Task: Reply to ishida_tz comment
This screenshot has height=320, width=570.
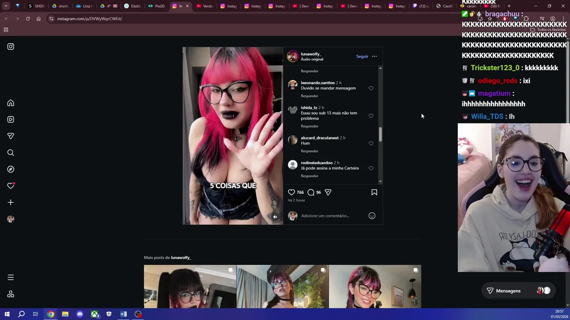Action: tap(309, 126)
